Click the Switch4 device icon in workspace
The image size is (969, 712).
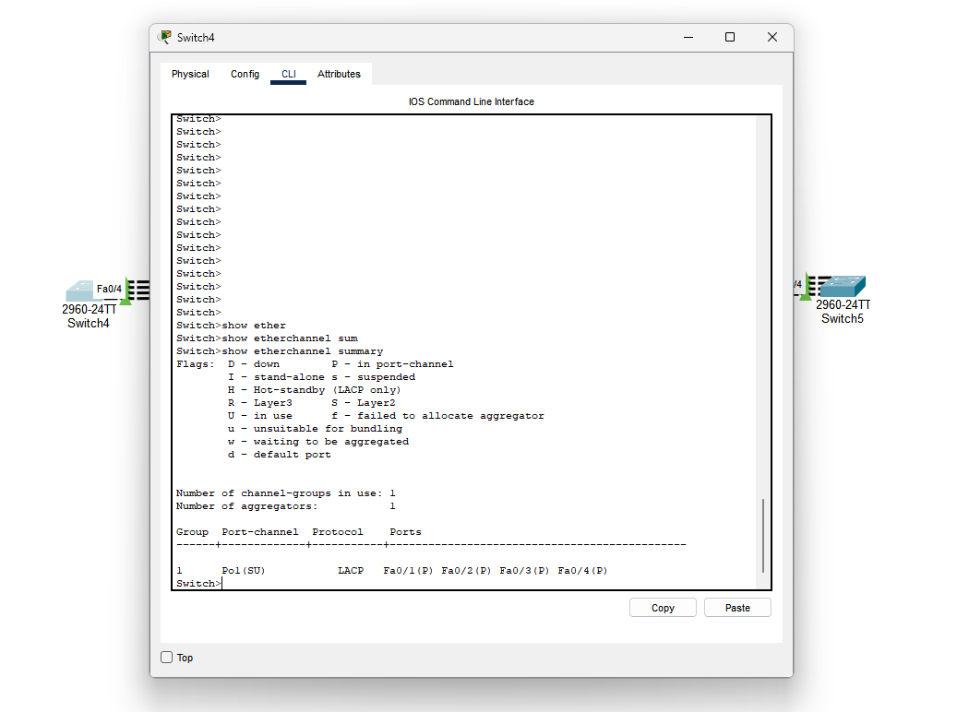(80, 291)
